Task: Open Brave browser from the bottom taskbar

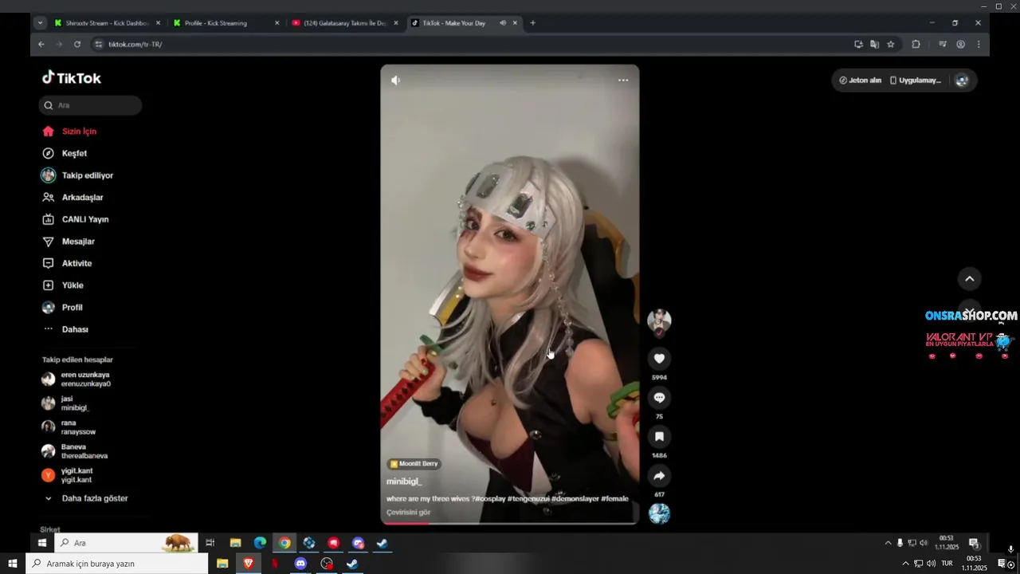Action: [249, 564]
